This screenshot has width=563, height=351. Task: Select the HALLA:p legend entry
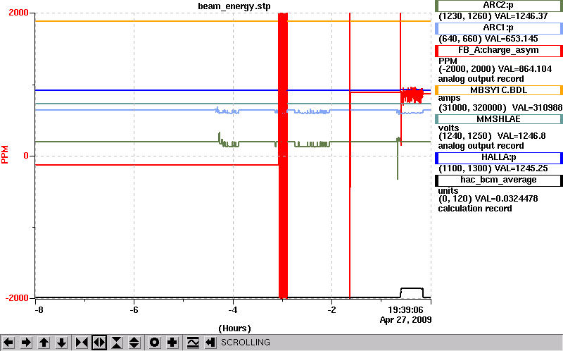499,157
